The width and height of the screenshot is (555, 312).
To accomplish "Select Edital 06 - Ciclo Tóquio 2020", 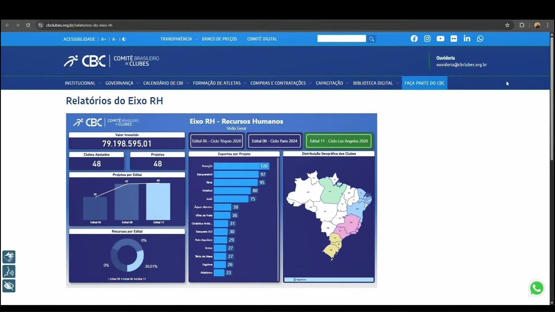I will pos(217,141).
